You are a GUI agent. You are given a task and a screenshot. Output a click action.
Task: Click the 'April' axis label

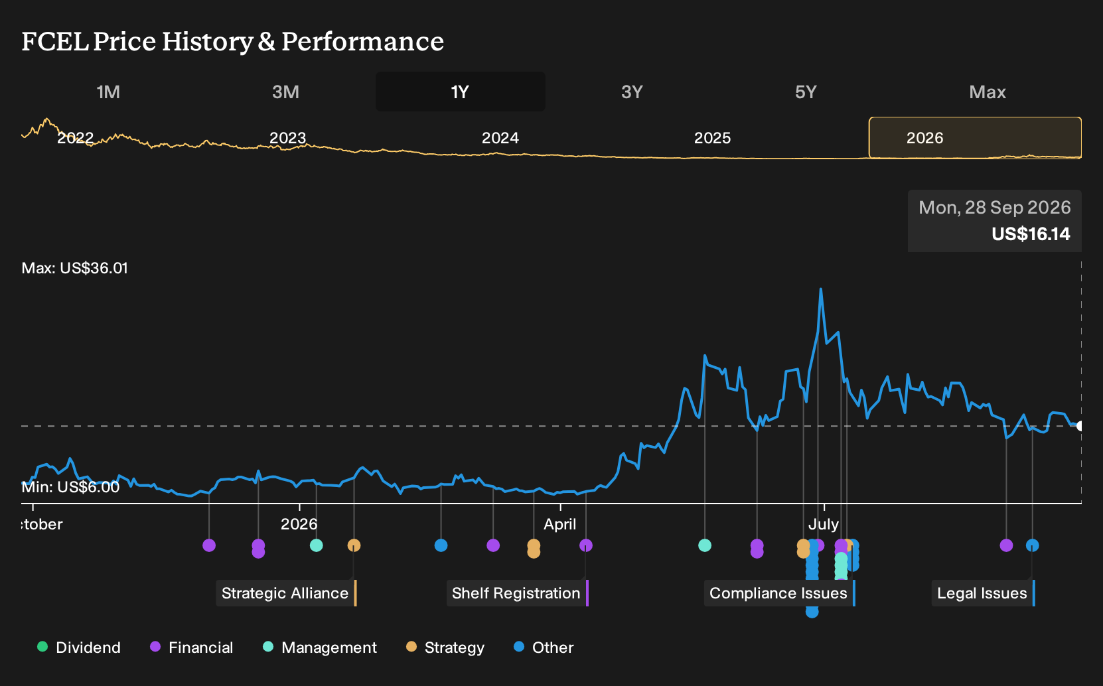pyautogui.click(x=560, y=524)
